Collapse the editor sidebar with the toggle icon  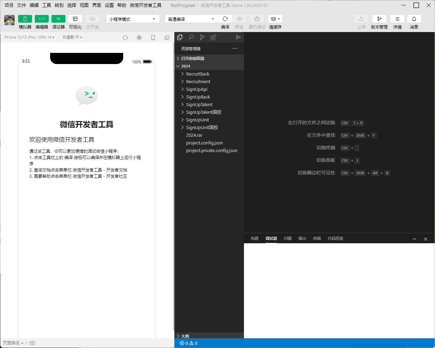[238, 37]
